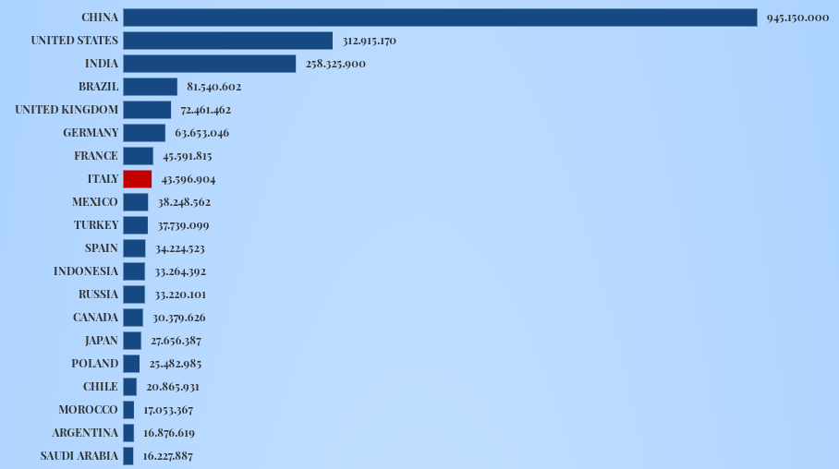Click the Argentina value 16.876.619
Screen dimensions: 839x469
tap(169, 433)
